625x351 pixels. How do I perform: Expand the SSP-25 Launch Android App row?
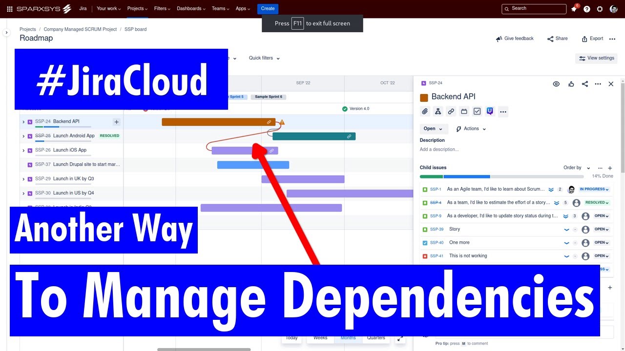tap(23, 136)
